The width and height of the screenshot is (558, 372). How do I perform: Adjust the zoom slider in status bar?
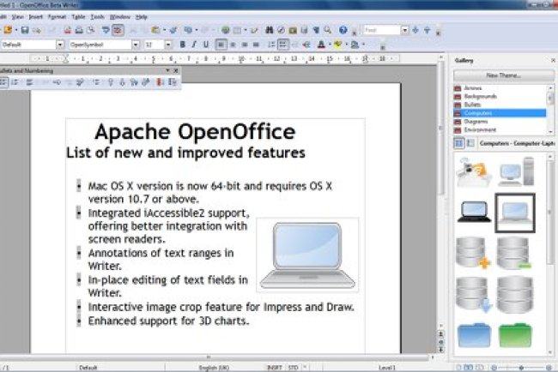point(521,368)
